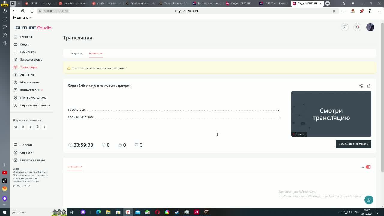
Task: Close the active Студия RUTUBE tab
Action: (x=321, y=4)
